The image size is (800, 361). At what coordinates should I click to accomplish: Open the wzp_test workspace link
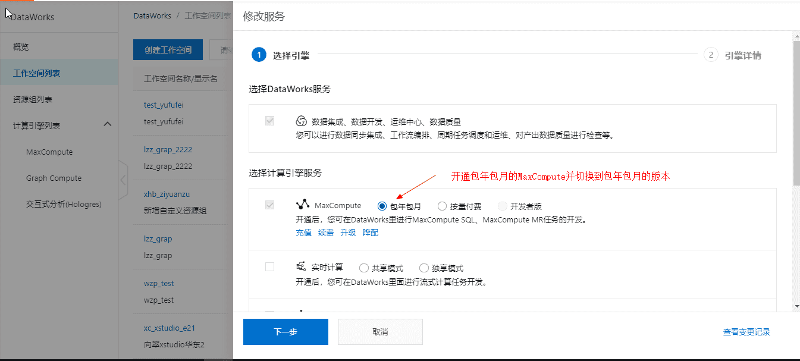pyautogui.click(x=159, y=283)
